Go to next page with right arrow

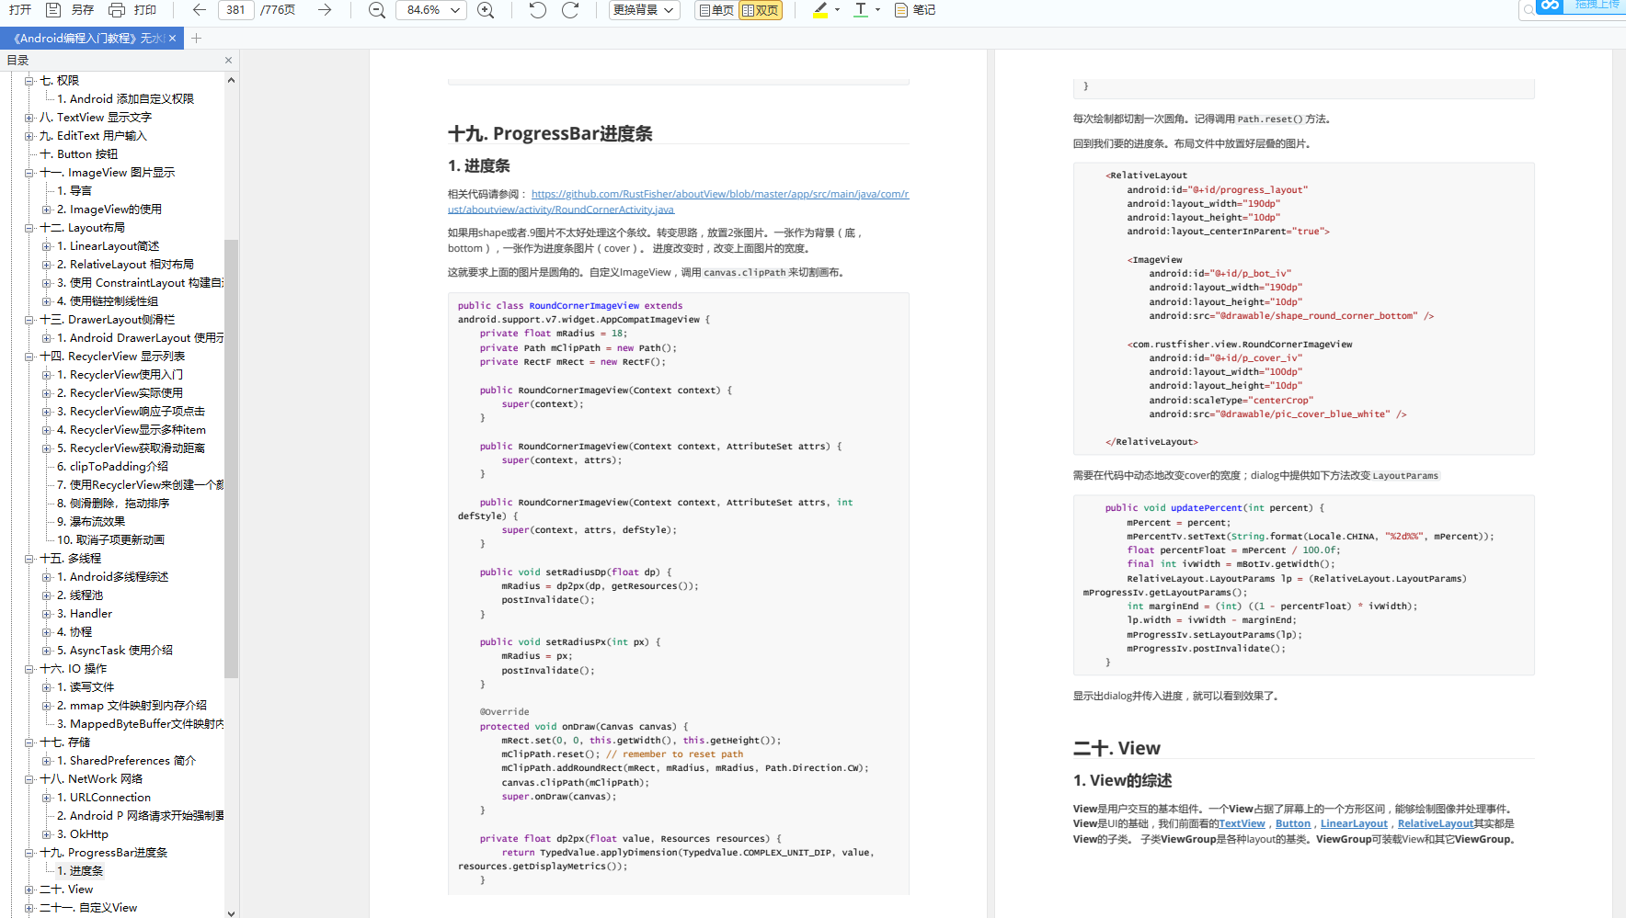coord(324,10)
